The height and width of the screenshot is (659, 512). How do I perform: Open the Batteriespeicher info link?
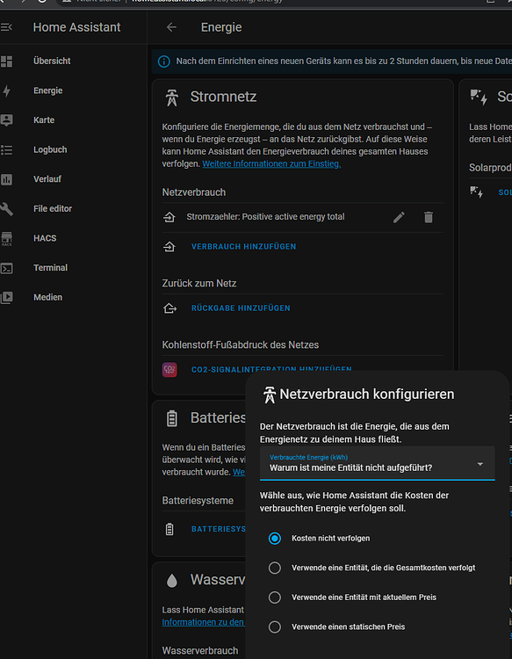(x=239, y=472)
